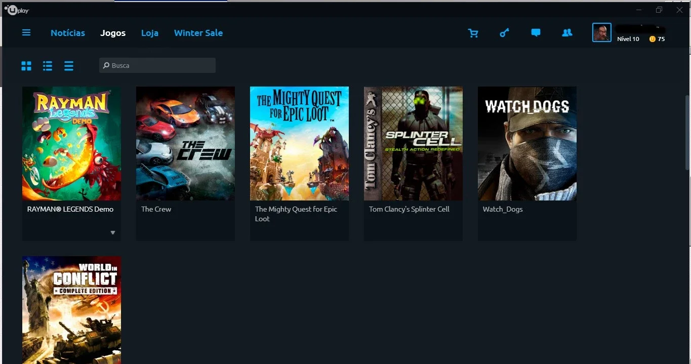
Task: Open World in Conflict Complete Edition cover
Action: (x=71, y=310)
